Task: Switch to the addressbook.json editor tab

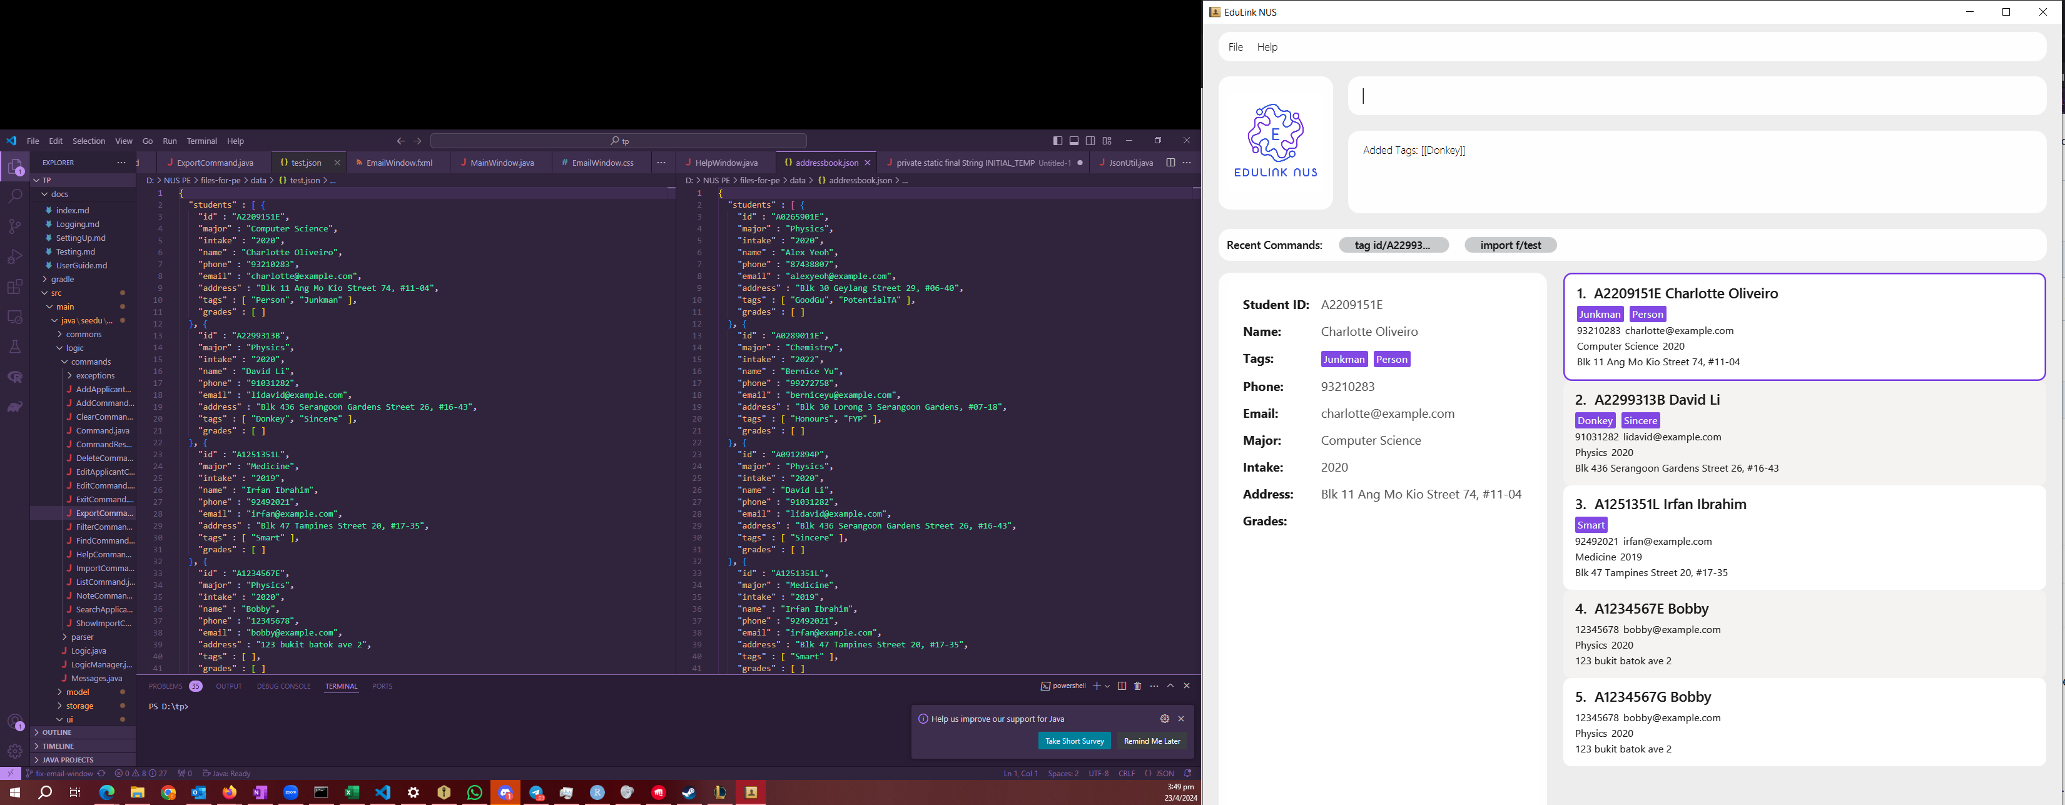Action: tap(826, 163)
